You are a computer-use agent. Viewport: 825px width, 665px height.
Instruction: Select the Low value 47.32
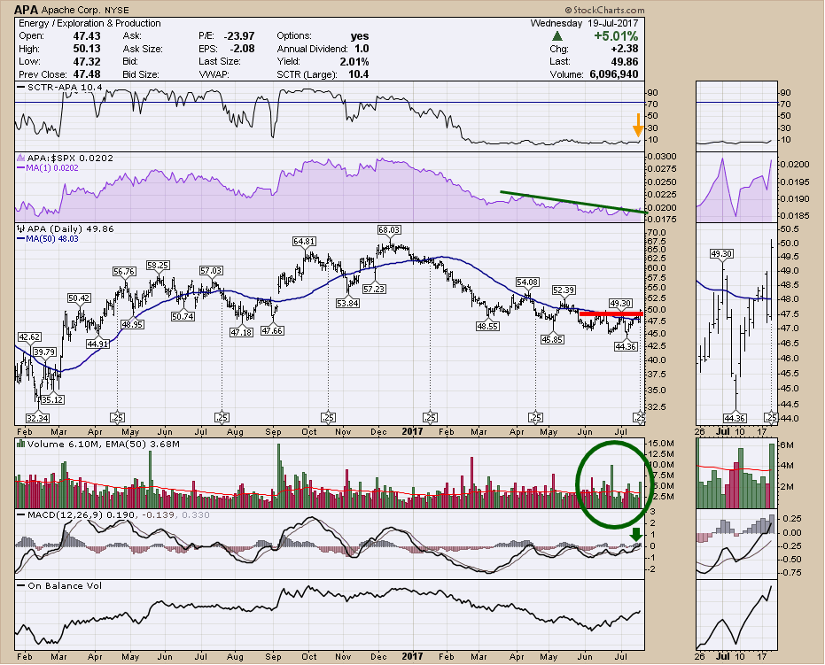coord(86,61)
